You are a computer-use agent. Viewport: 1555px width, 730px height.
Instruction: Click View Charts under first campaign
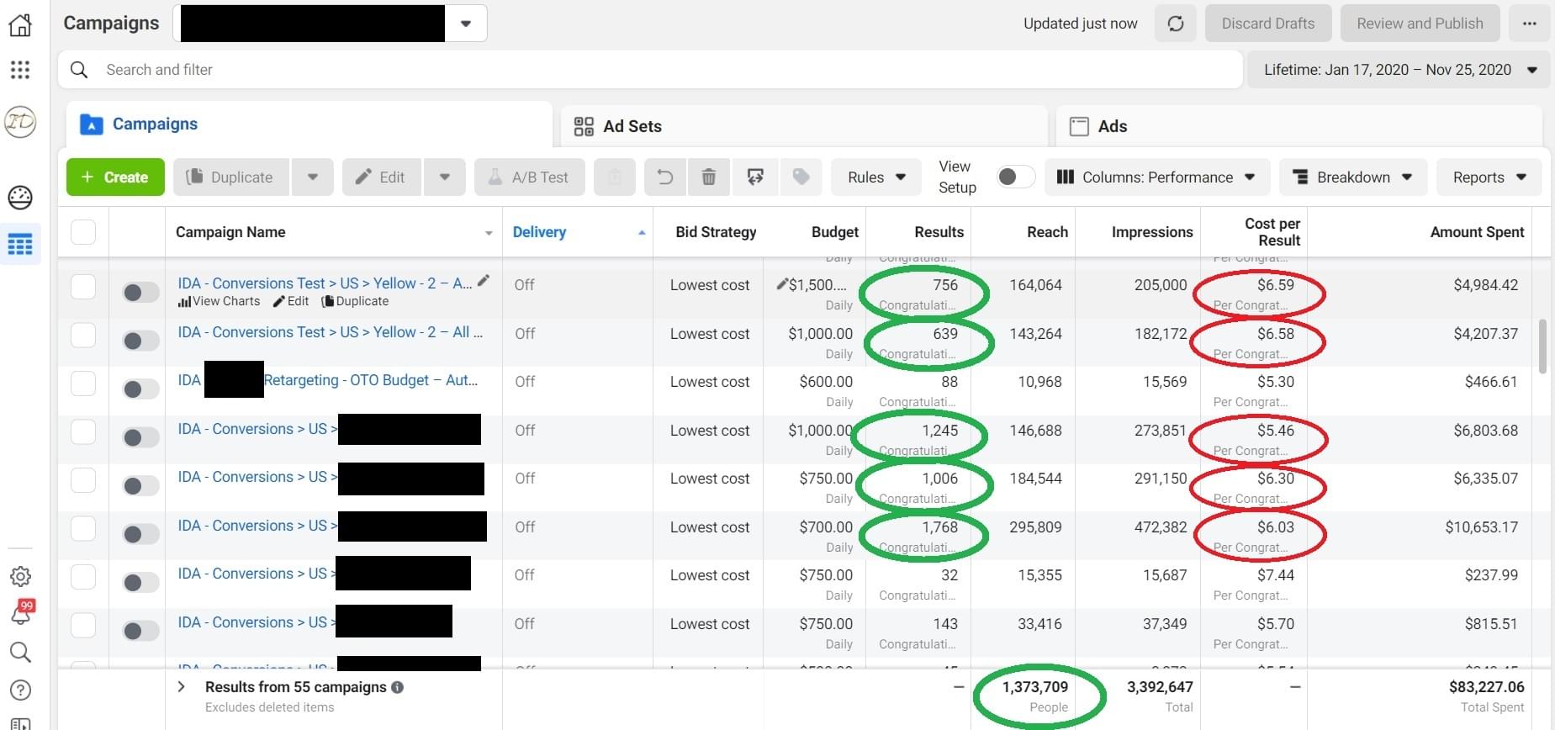point(219,301)
